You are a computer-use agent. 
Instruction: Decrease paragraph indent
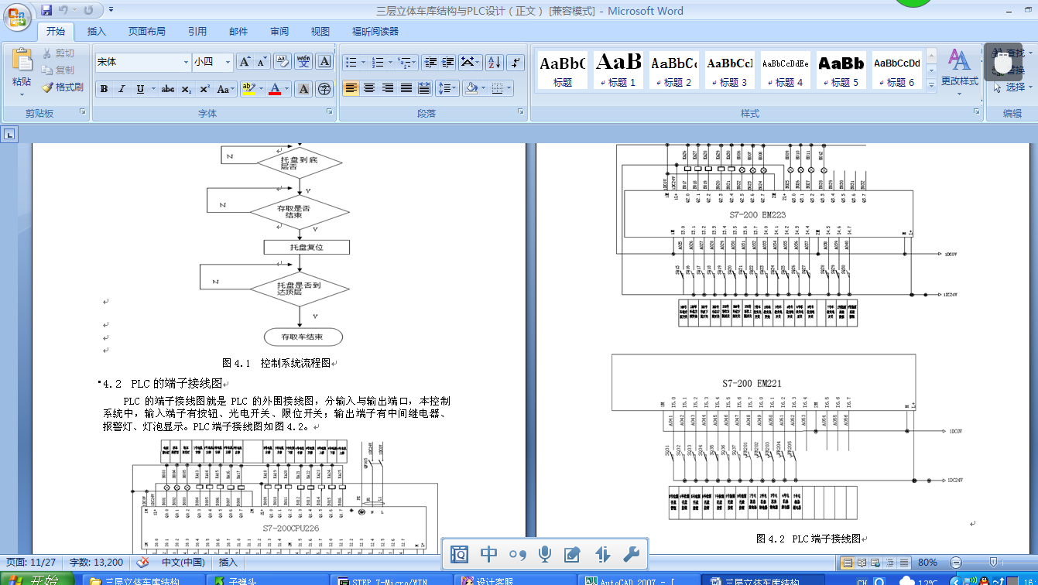(x=430, y=62)
